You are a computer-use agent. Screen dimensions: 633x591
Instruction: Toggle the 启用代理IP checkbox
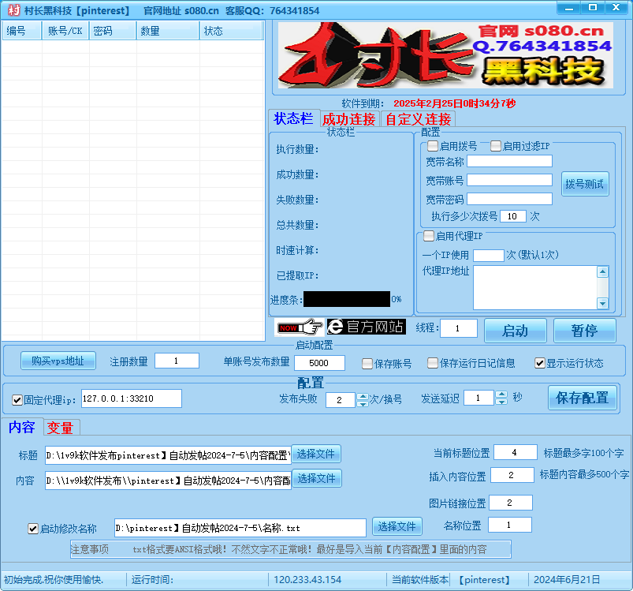(429, 235)
